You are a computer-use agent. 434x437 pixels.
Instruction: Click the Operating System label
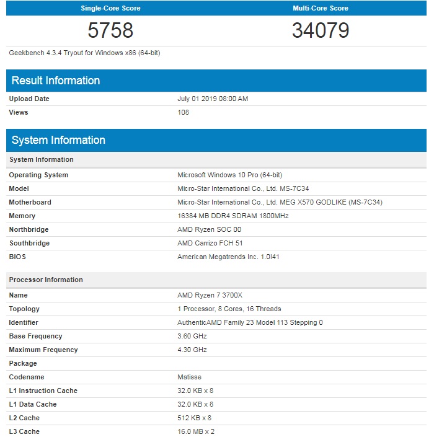(x=38, y=175)
